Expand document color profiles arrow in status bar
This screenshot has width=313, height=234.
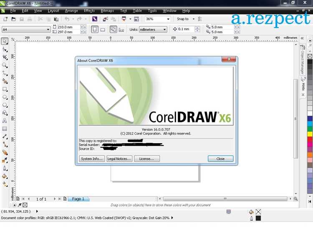pos(172,218)
